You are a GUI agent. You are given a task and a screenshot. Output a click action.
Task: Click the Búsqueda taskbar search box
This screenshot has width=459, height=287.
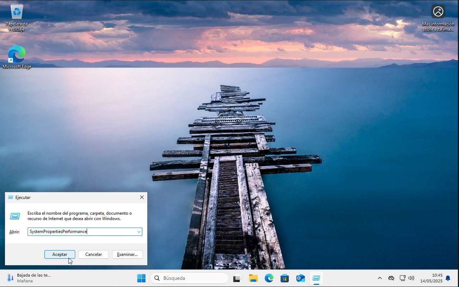point(190,278)
